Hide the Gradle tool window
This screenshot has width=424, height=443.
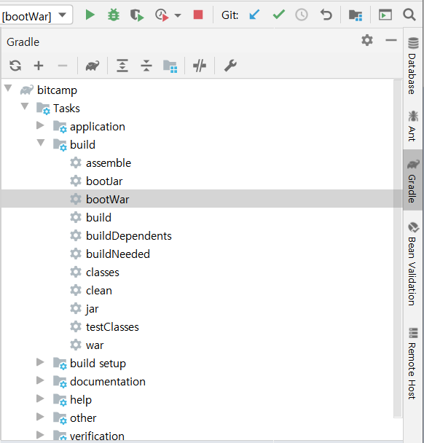tap(391, 40)
